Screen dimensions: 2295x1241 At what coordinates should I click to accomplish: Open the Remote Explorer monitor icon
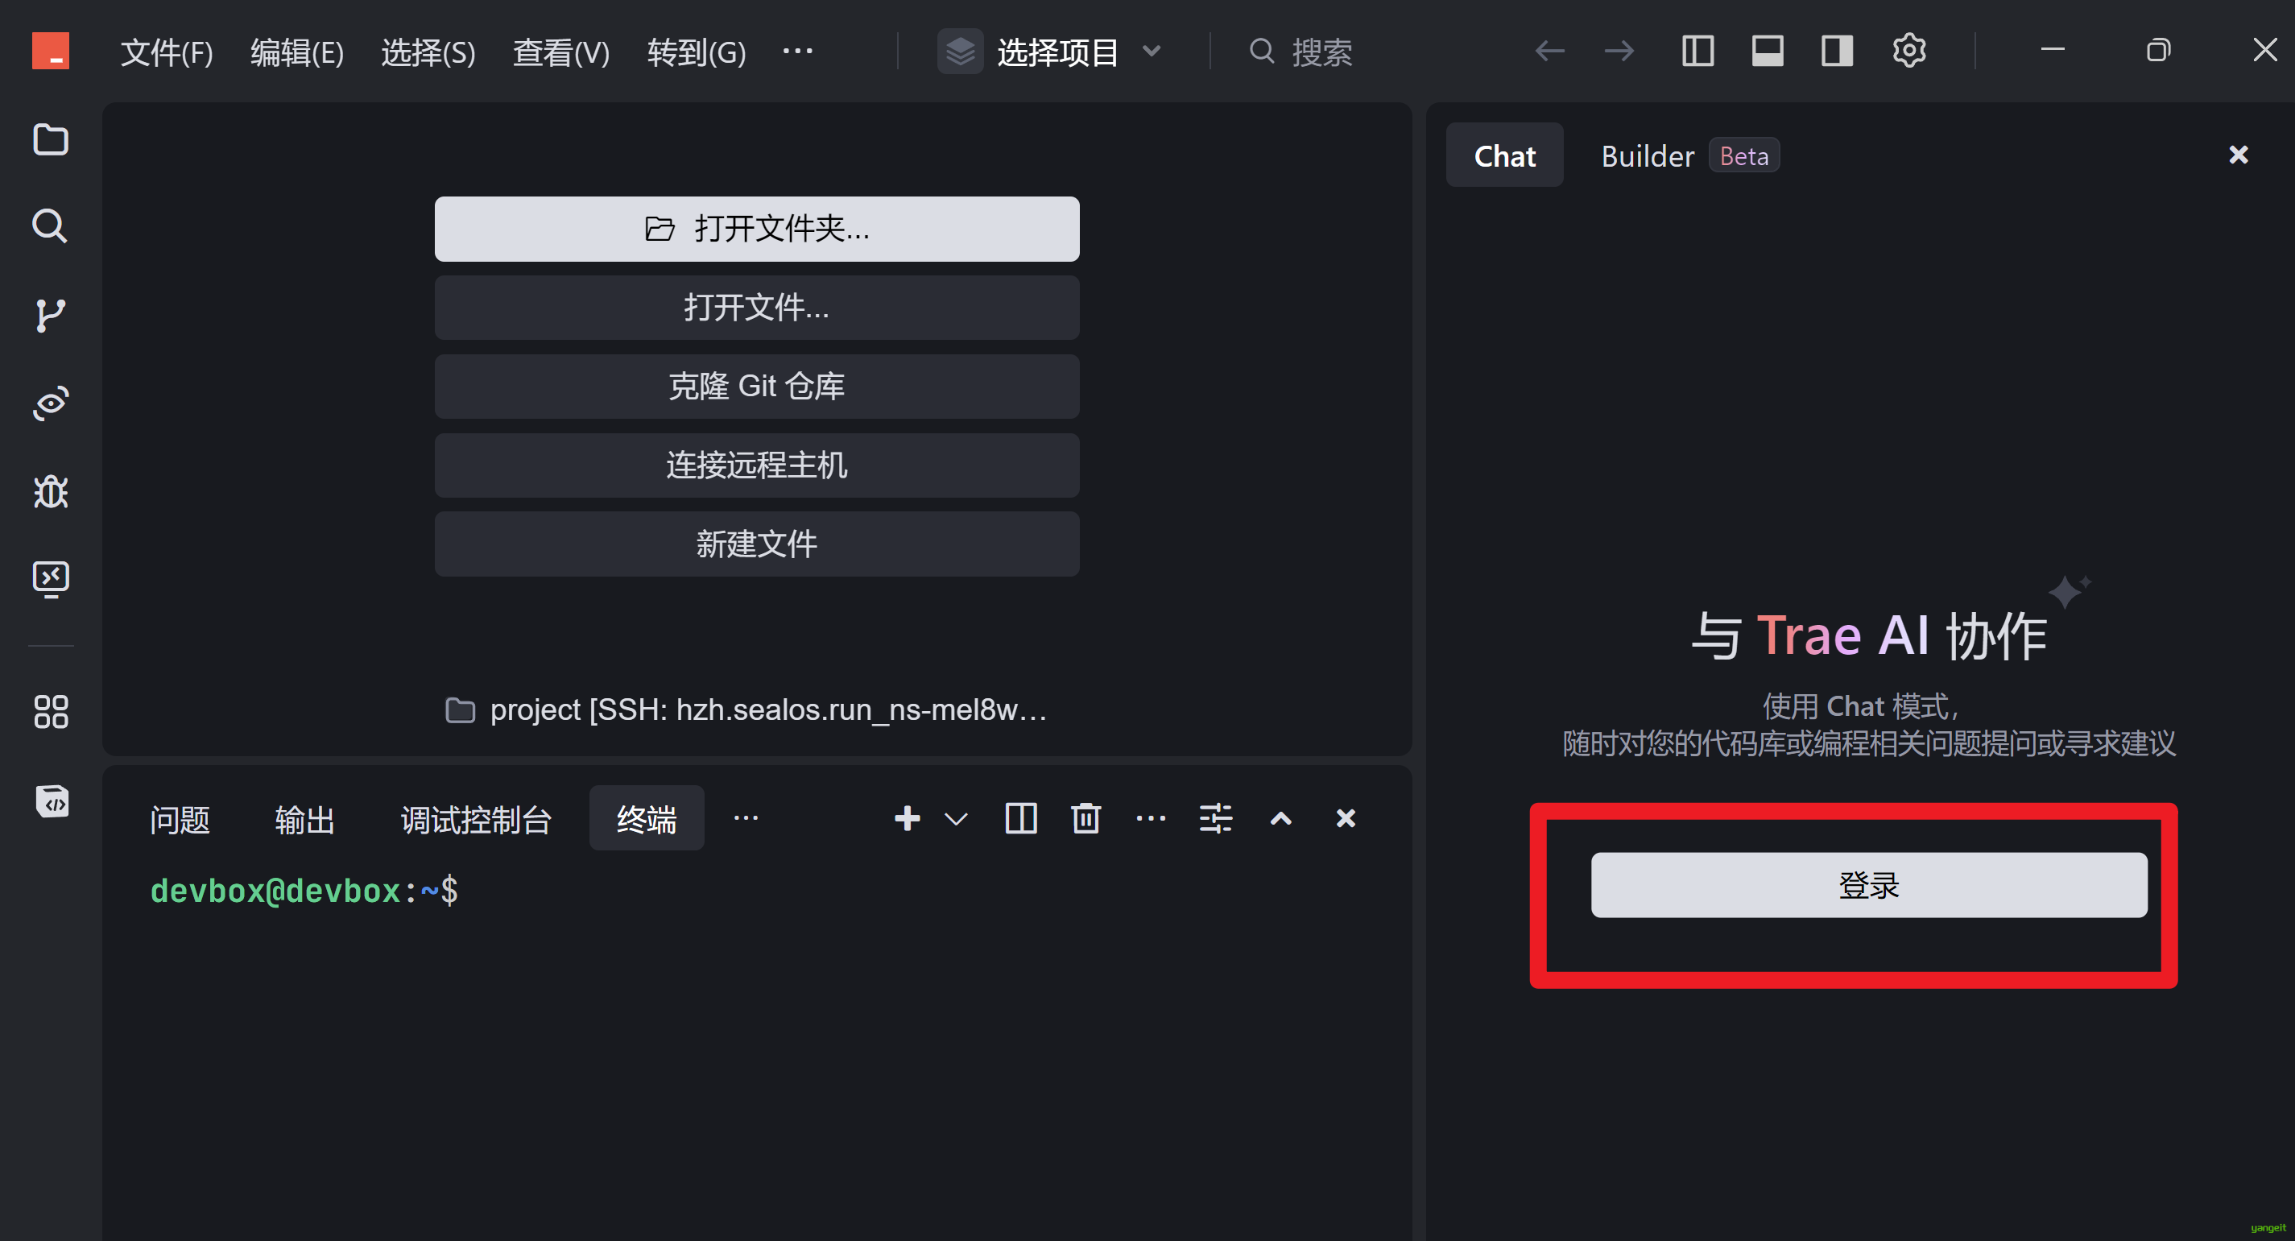click(x=50, y=579)
